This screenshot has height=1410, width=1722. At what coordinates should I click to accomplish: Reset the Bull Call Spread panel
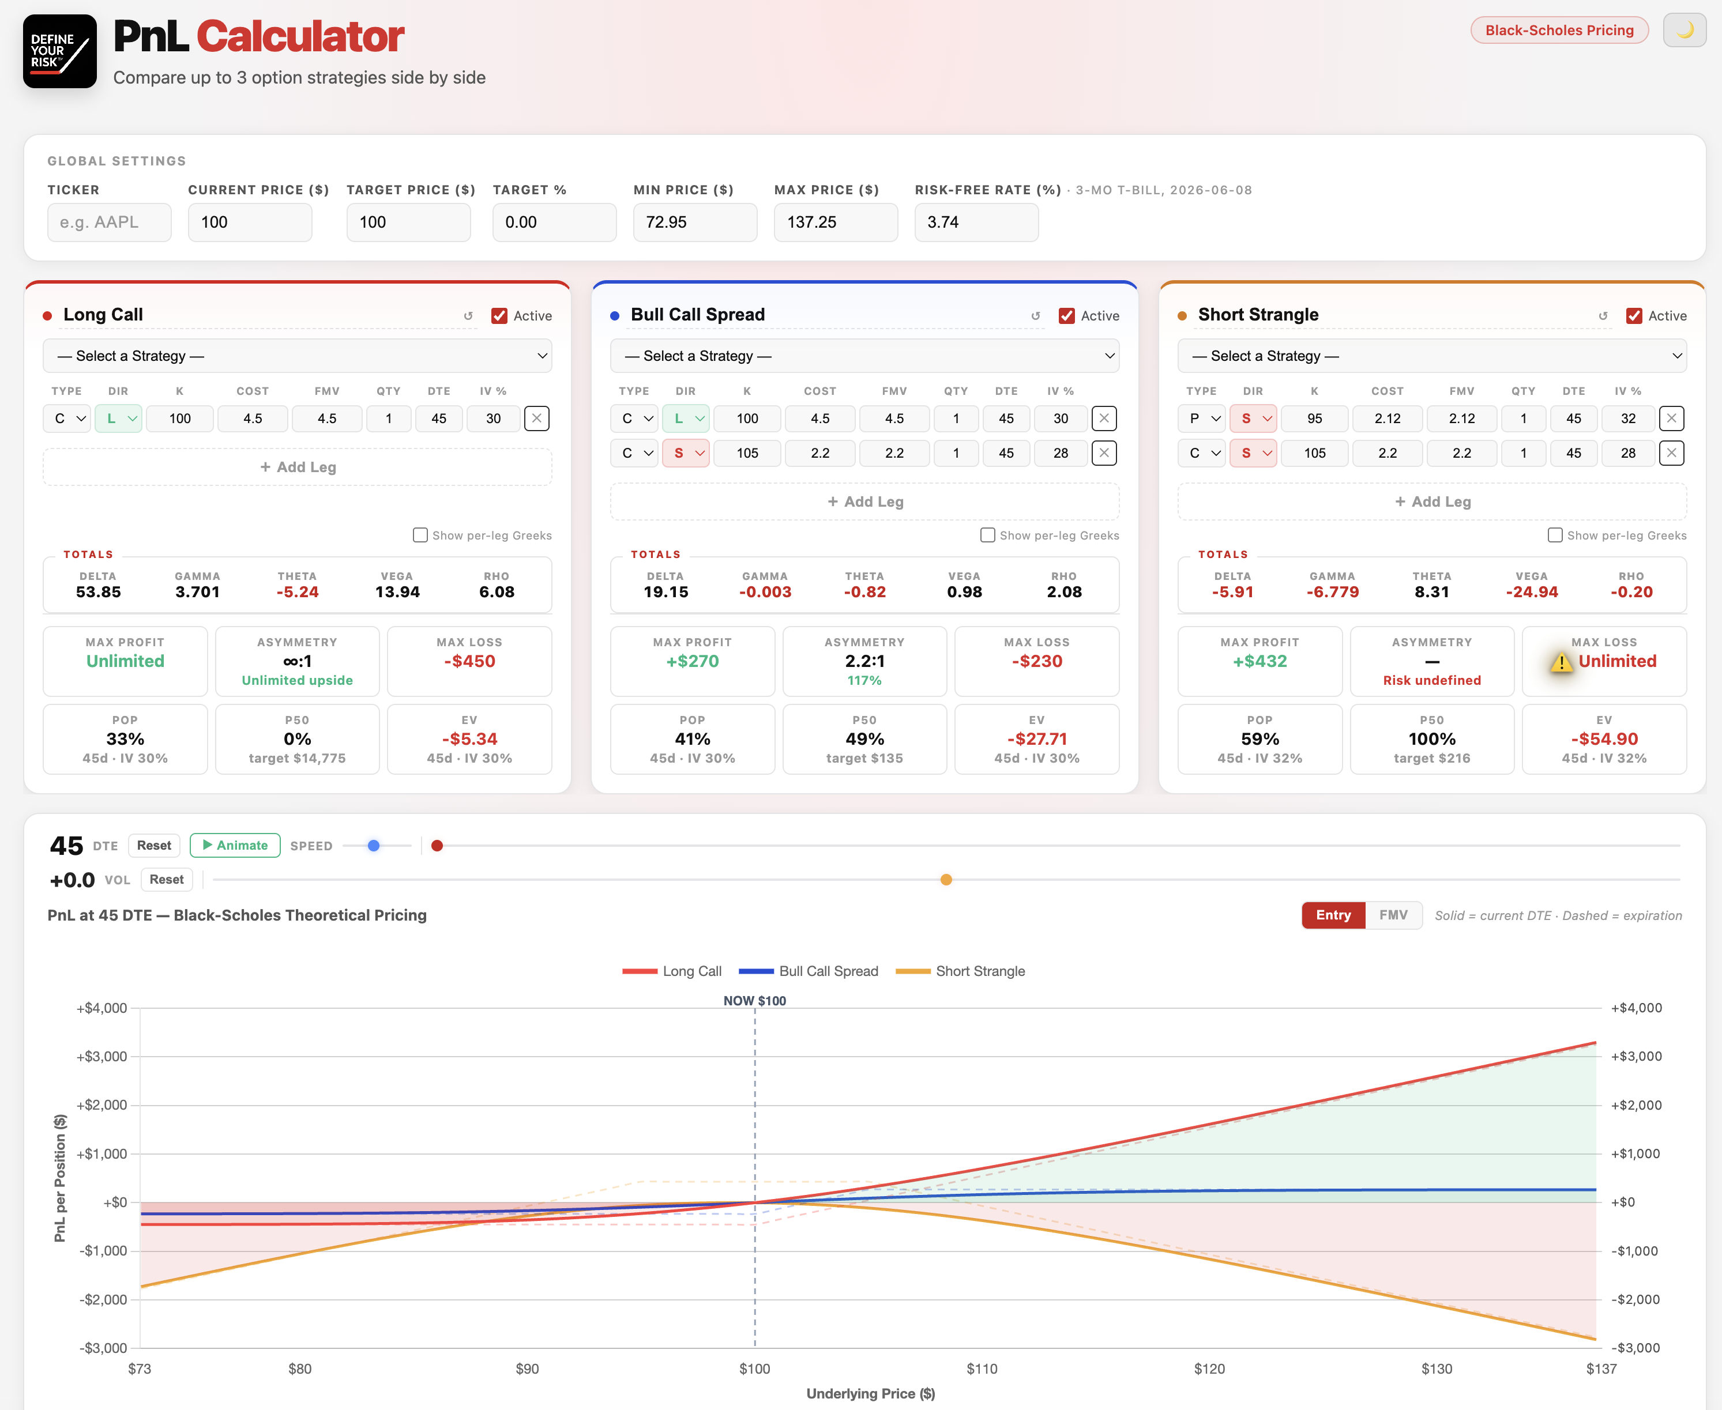click(1035, 316)
